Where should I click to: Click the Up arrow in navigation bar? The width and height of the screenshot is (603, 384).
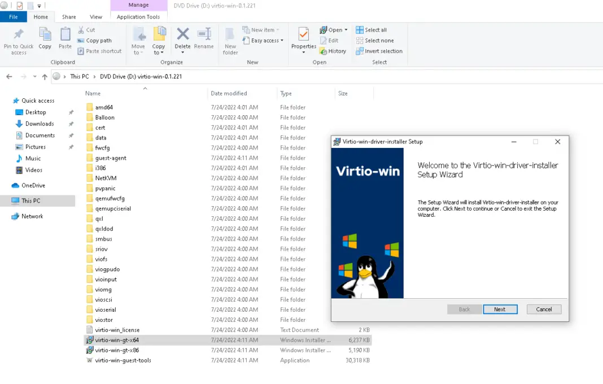coord(45,76)
